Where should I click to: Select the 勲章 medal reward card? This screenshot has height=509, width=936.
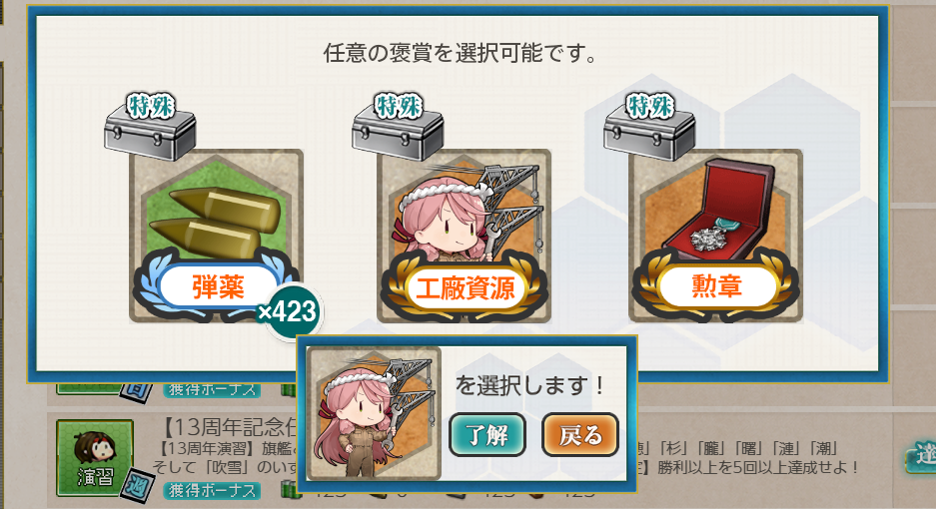point(715,236)
